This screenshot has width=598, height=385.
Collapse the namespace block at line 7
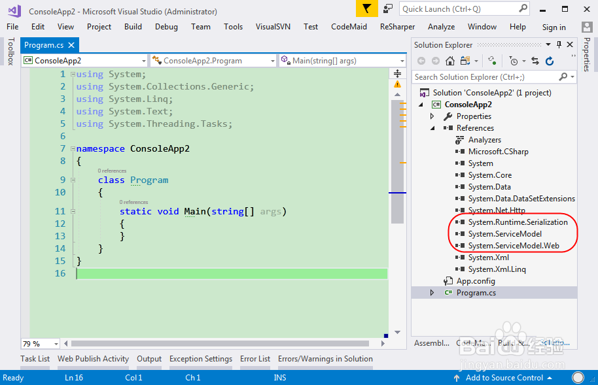pyautogui.click(x=73, y=148)
